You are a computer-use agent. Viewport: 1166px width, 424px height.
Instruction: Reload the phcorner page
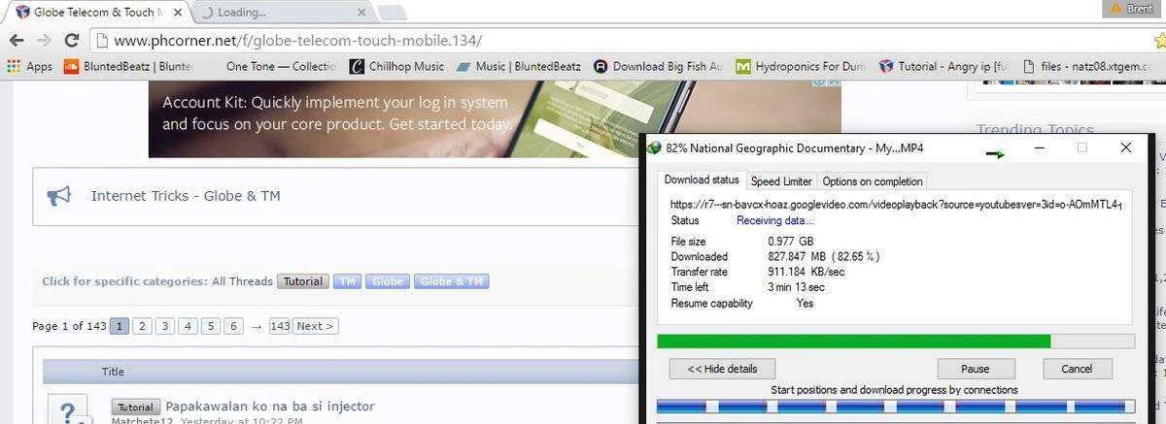pyautogui.click(x=71, y=41)
